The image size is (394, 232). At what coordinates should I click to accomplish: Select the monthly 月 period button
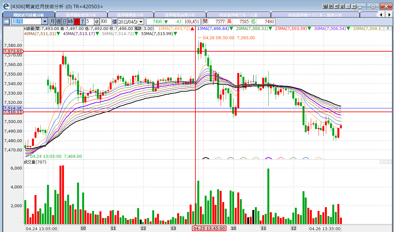pyautogui.click(x=53, y=21)
